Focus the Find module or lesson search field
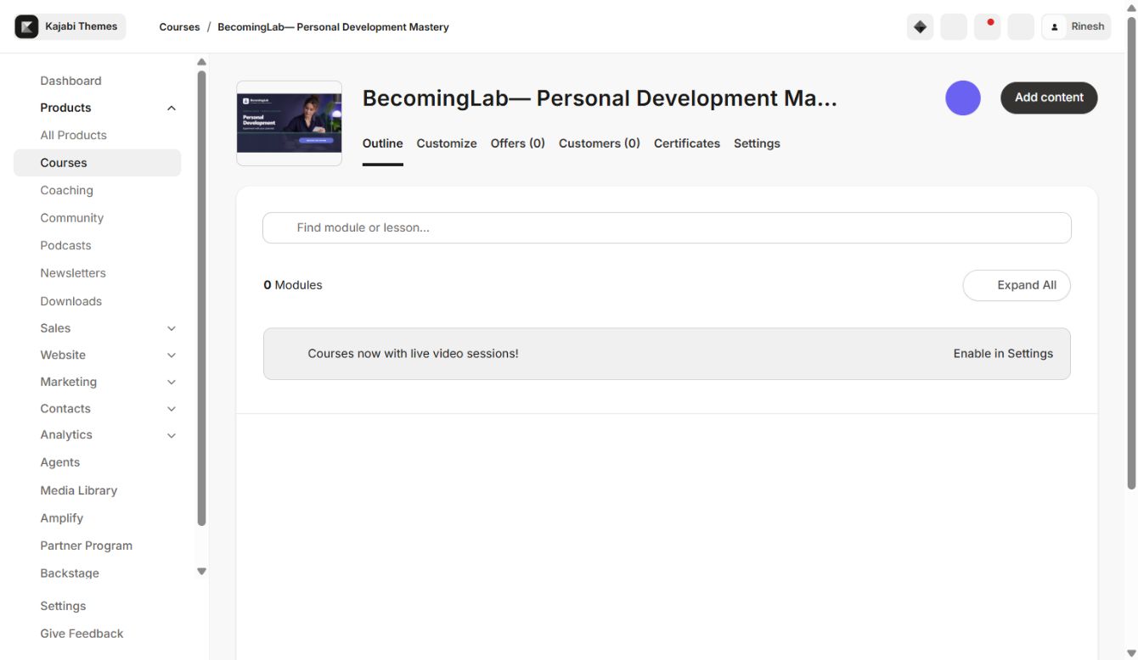1138x660 pixels. tap(667, 227)
